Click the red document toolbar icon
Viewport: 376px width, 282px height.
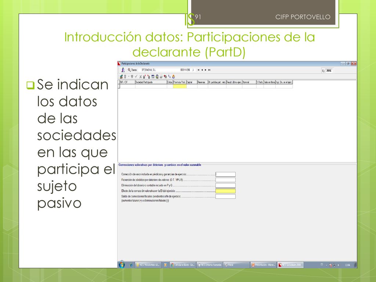[165, 77]
